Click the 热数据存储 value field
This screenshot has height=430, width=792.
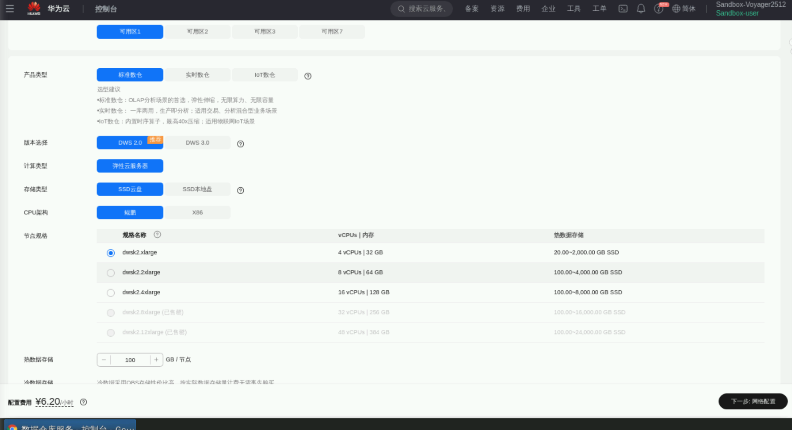point(130,360)
